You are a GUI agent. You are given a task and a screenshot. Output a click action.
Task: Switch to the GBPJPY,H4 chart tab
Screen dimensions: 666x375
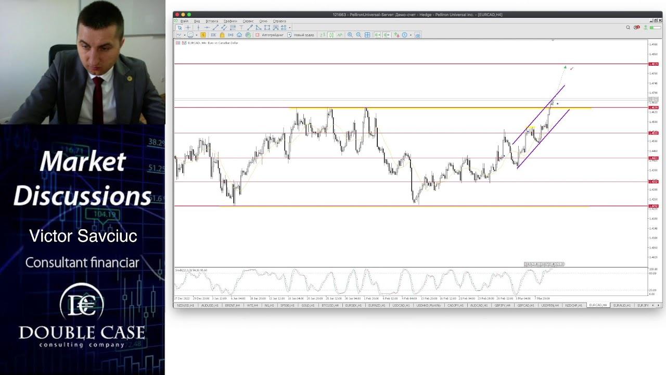(502, 305)
